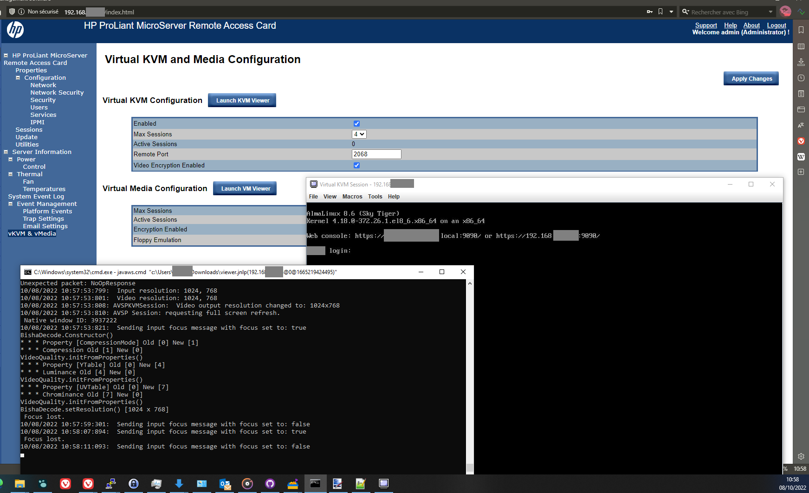Image resolution: width=809 pixels, height=493 pixels.
Task: Change Max Sessions dropdown value
Action: (x=359, y=134)
